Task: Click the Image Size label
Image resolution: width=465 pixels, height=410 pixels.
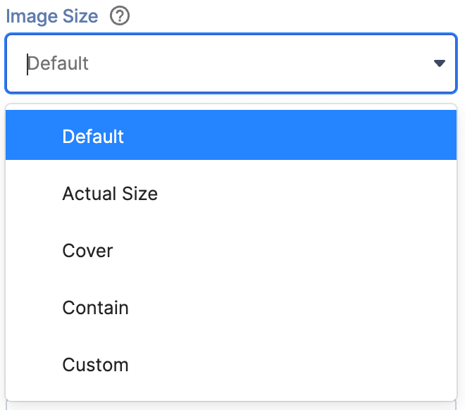Action: (x=52, y=16)
